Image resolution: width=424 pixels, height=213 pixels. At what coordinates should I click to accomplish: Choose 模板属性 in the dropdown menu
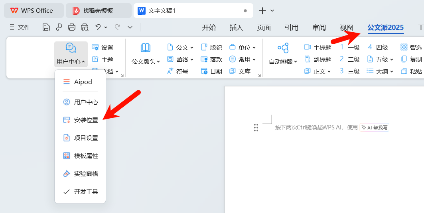click(80, 156)
